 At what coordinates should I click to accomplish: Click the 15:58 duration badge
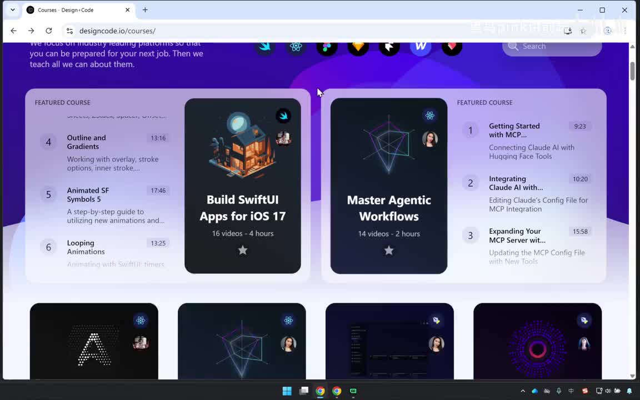click(x=580, y=232)
